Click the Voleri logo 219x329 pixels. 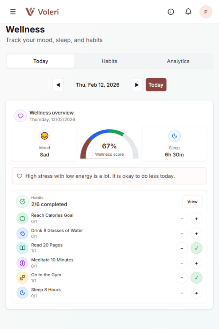pos(42,11)
